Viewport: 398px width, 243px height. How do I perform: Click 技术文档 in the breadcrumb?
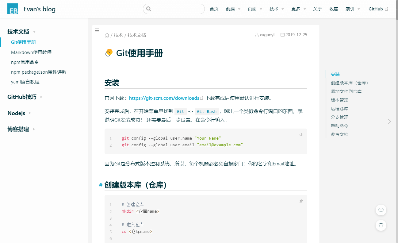coord(137,35)
